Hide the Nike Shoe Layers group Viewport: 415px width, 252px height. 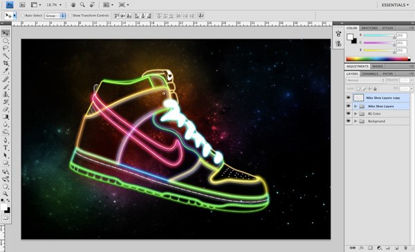pos(349,106)
